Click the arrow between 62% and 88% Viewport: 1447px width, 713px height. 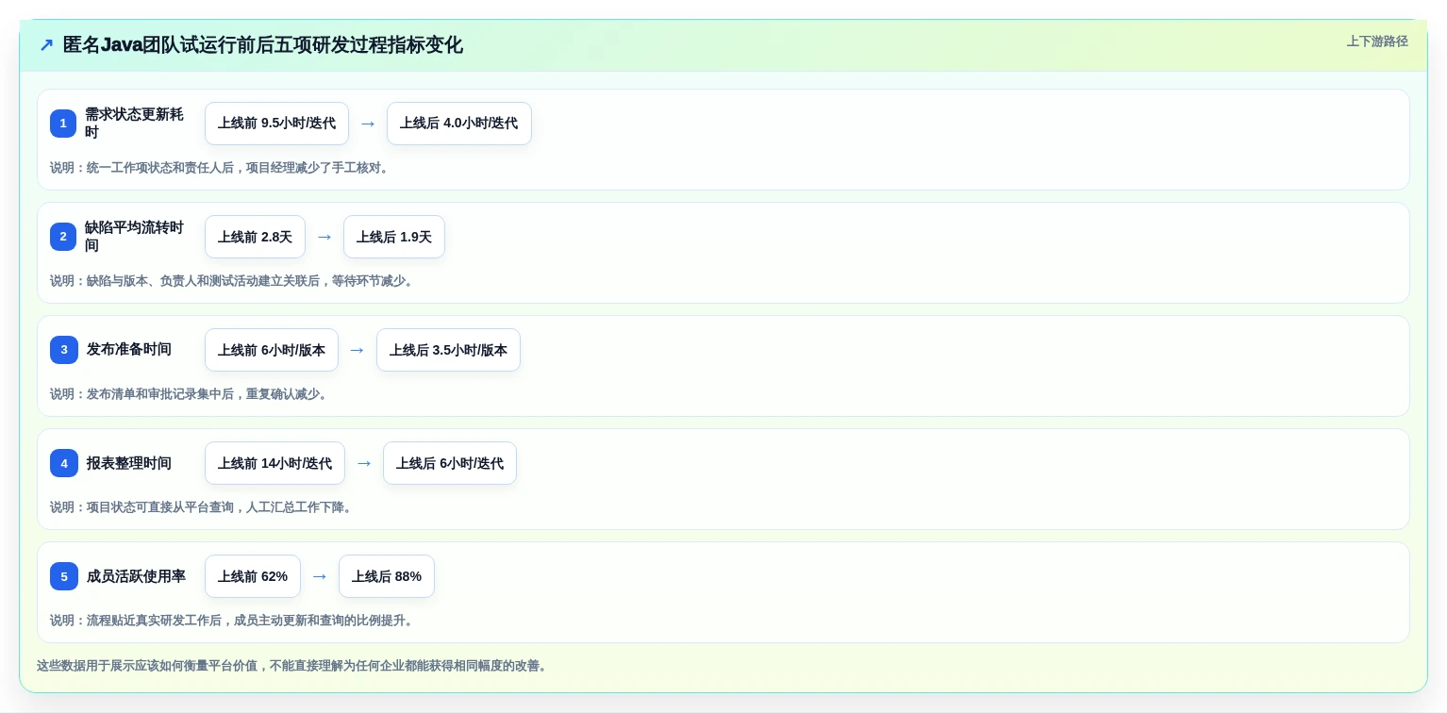320,576
